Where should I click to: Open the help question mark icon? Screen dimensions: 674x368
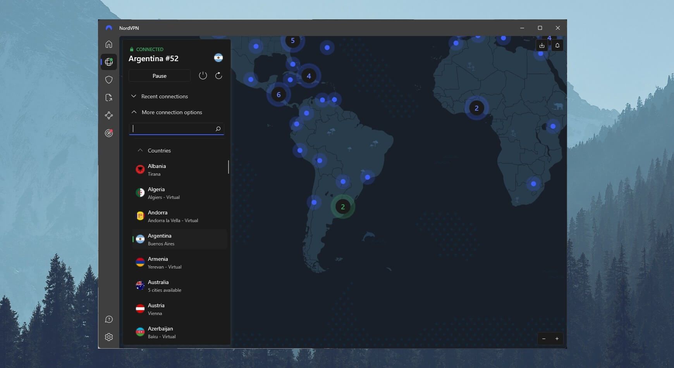click(x=109, y=319)
